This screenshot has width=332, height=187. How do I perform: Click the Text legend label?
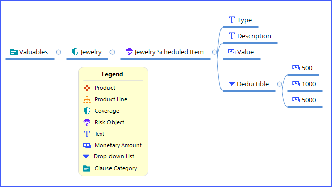(x=100, y=134)
